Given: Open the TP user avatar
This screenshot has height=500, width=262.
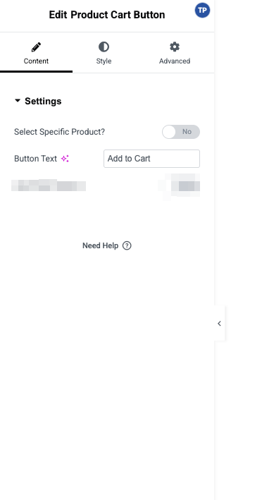Looking at the screenshot, I should [202, 10].
